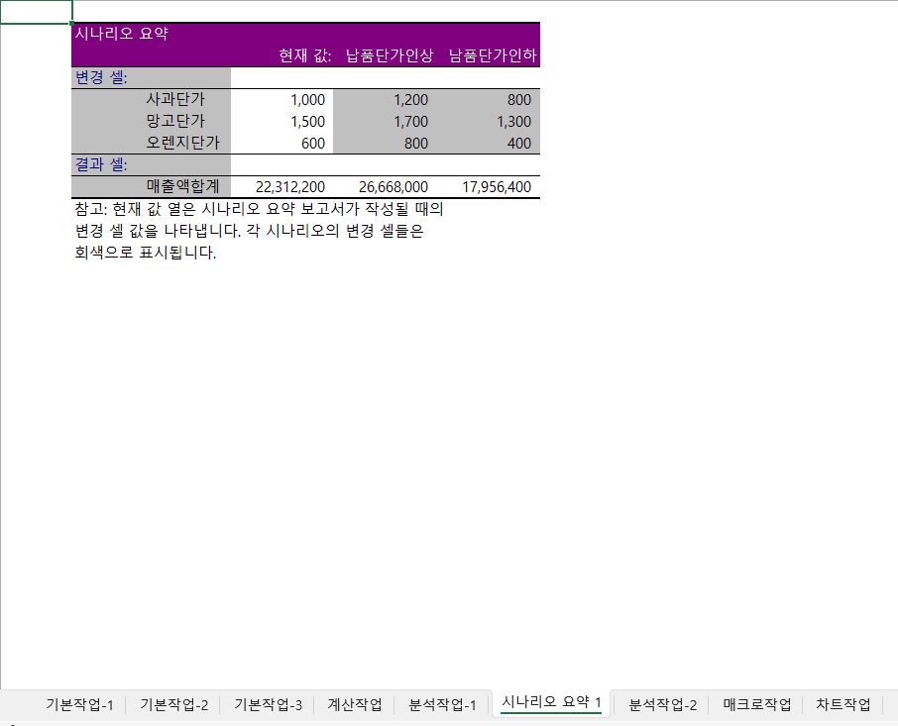The width and height of the screenshot is (898, 726).
Task: Switch to the 분석작업-2 sheet tab
Action: pos(662,705)
